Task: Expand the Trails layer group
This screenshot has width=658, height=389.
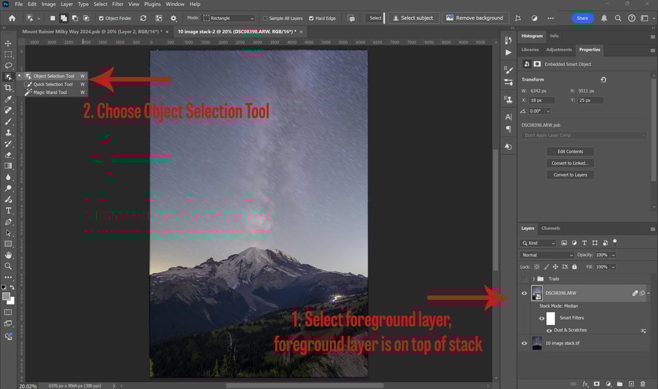Action: [x=534, y=279]
